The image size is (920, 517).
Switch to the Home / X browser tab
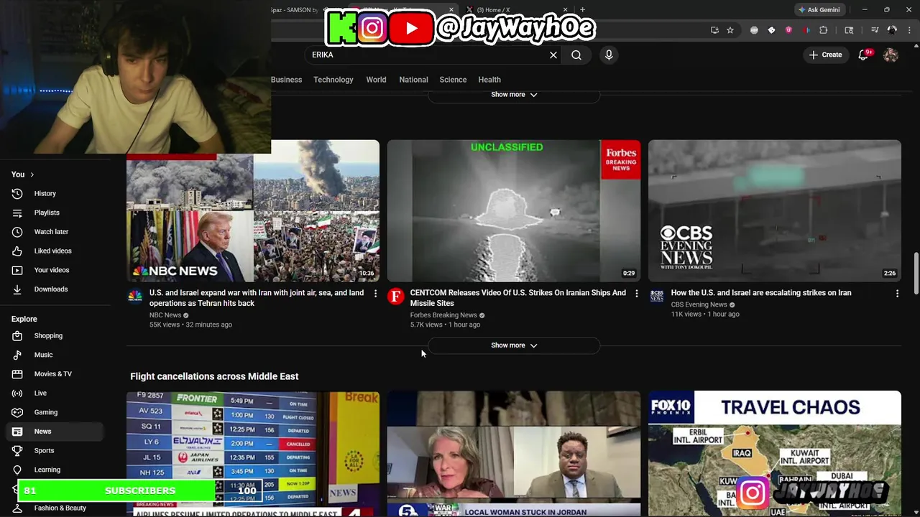(x=516, y=10)
